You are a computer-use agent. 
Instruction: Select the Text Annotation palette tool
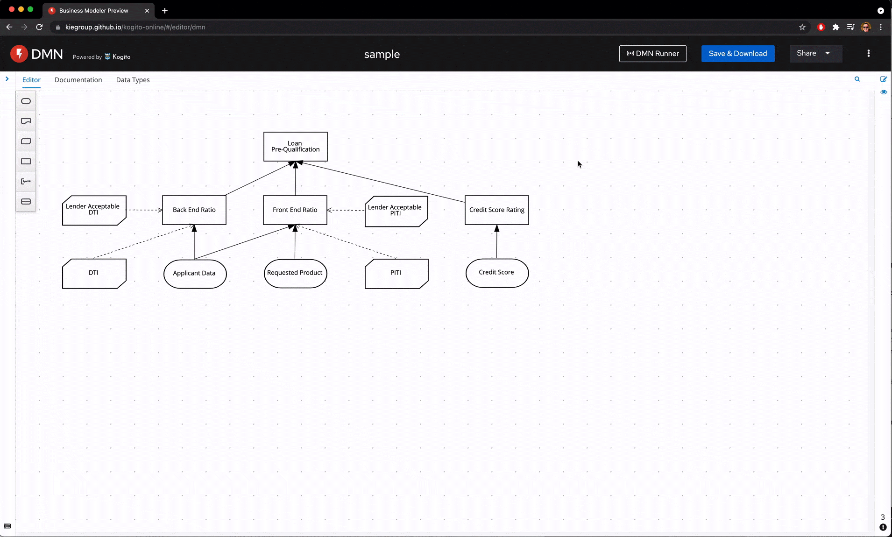26,182
